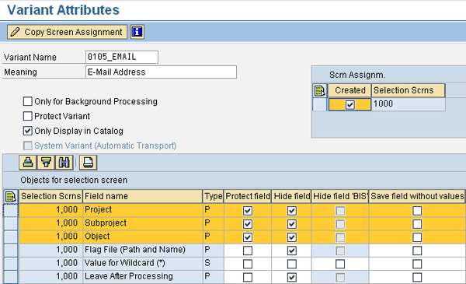Click the Protect field column header

248,197
